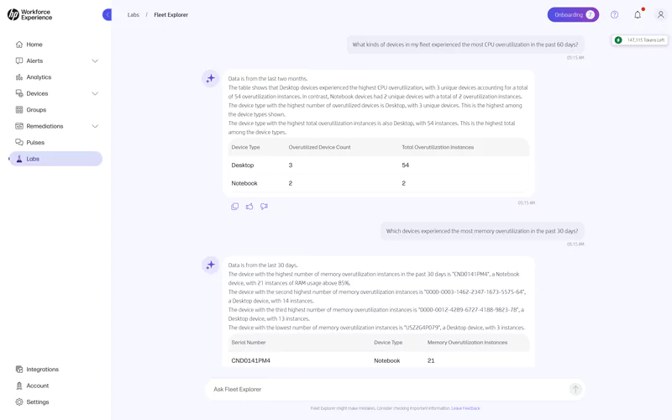The image size is (672, 420).
Task: Collapse the sidebar navigation panel
Action: point(107,14)
